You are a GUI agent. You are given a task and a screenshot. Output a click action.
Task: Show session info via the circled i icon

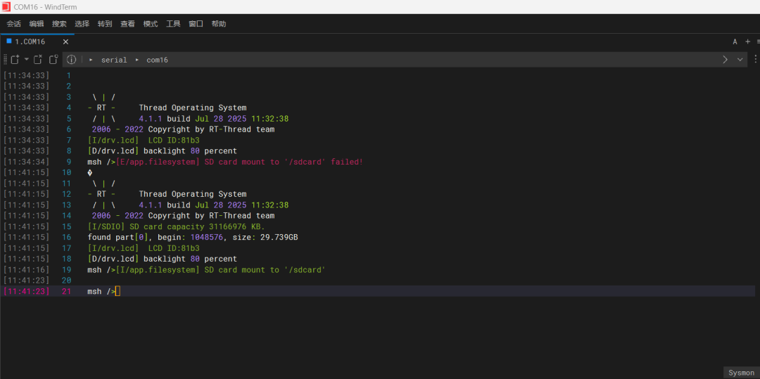tap(71, 60)
